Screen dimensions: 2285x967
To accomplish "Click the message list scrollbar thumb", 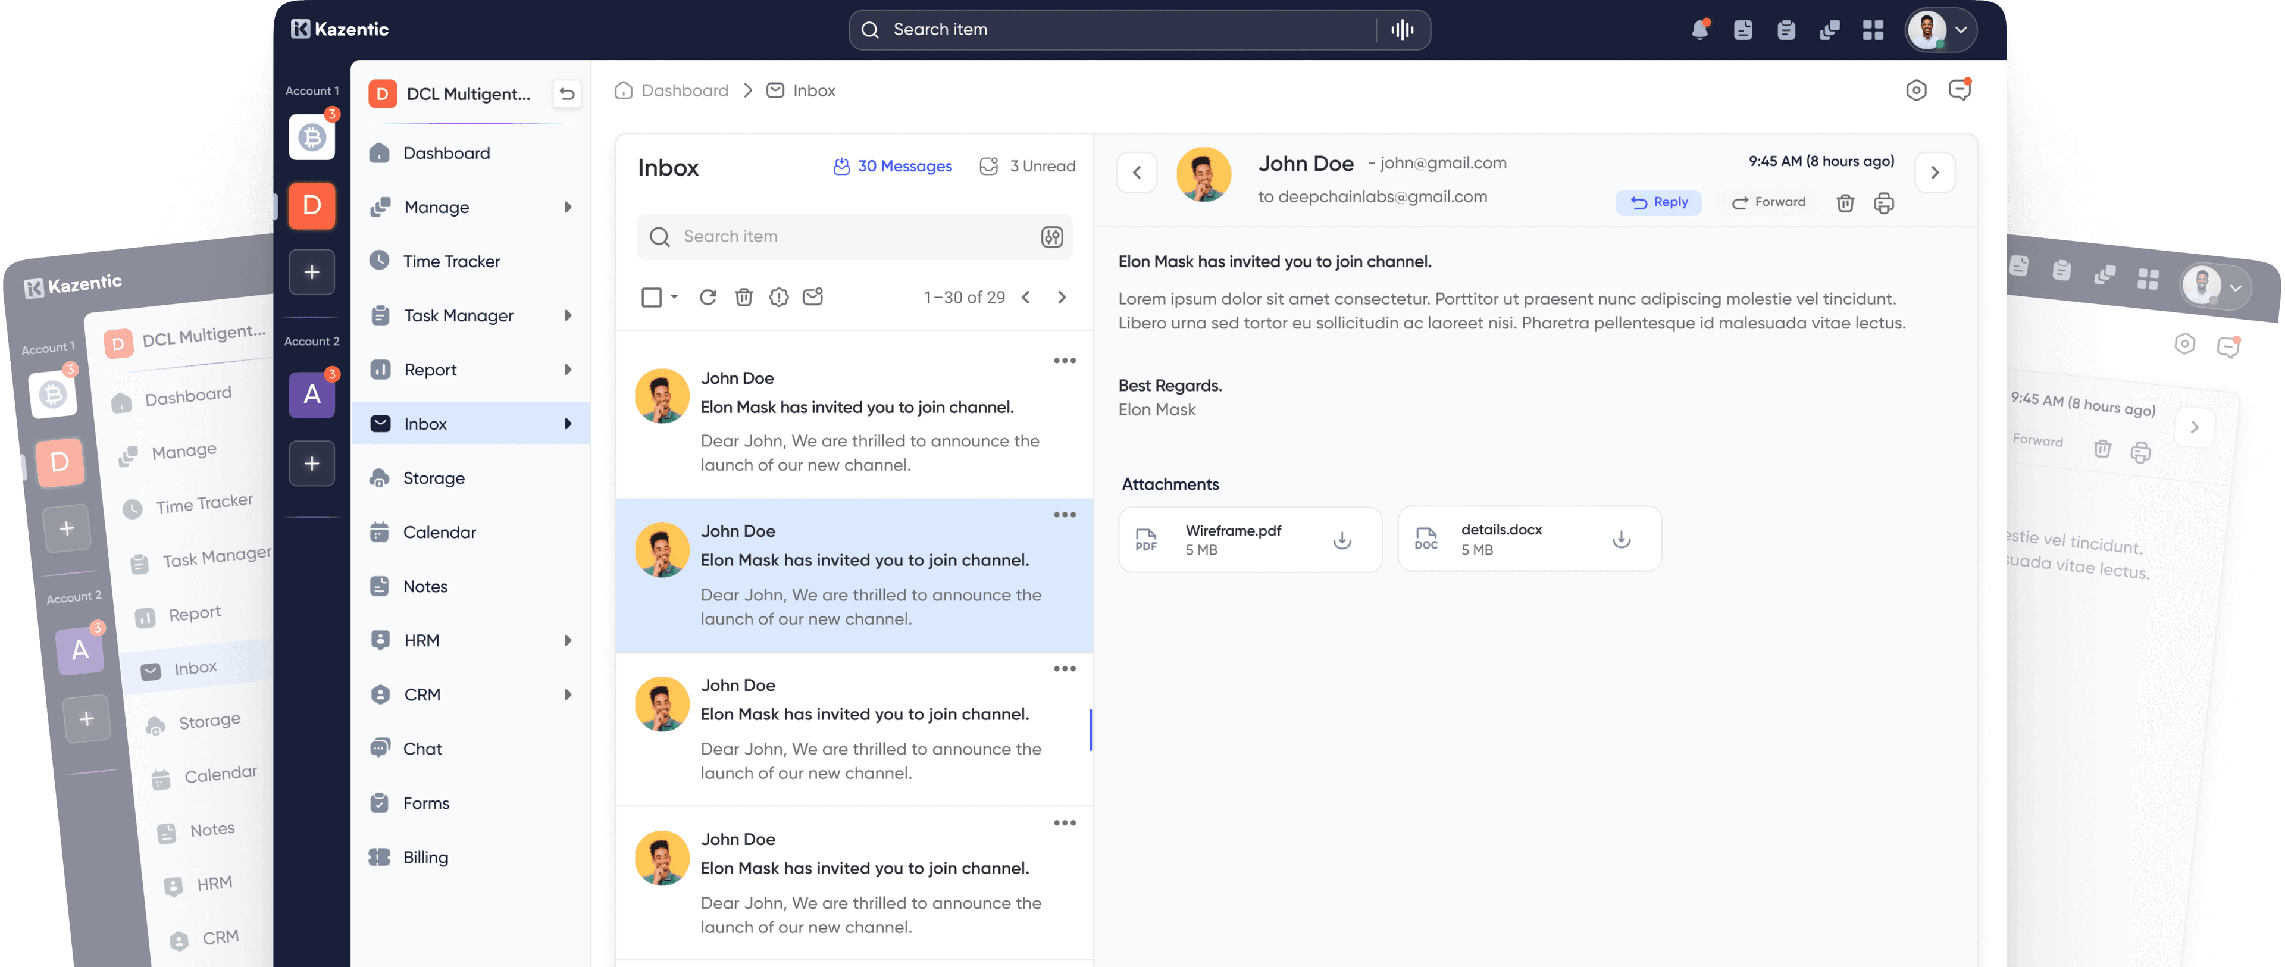I will pos(1090,729).
